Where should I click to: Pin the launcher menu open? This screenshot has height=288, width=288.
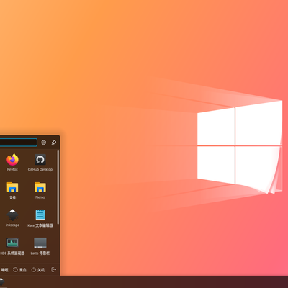[x=54, y=143]
